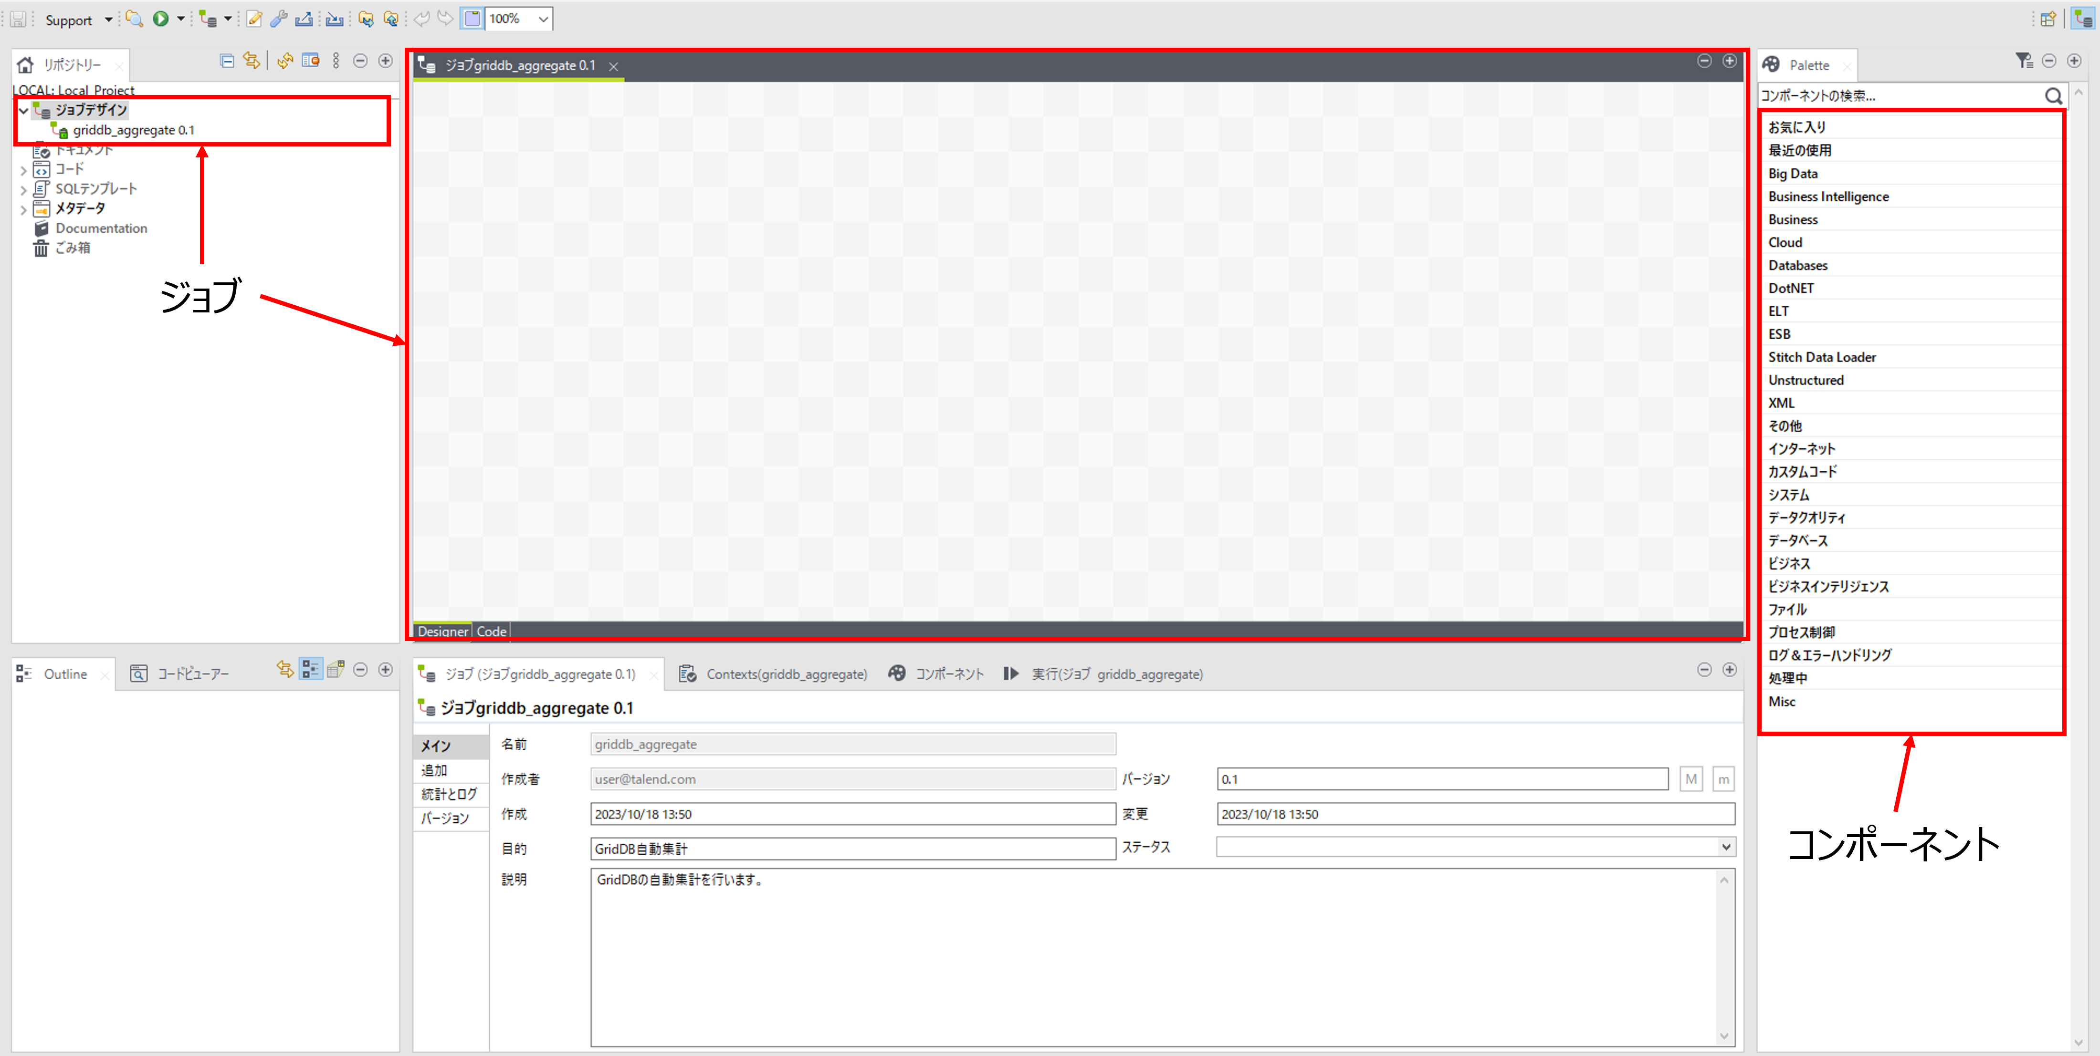The height and width of the screenshot is (1056, 2100).
Task: Click collapse all icon in repository panel
Action: [228, 61]
